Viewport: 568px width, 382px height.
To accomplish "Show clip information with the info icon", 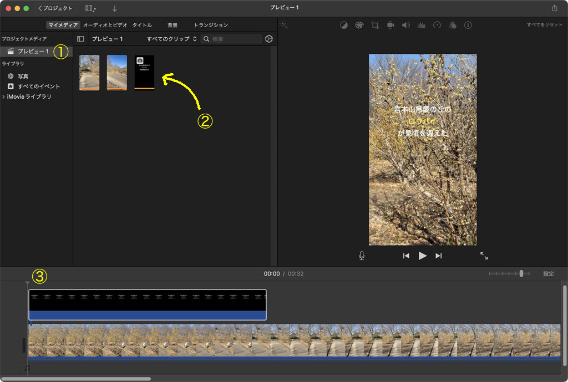I will (x=468, y=26).
